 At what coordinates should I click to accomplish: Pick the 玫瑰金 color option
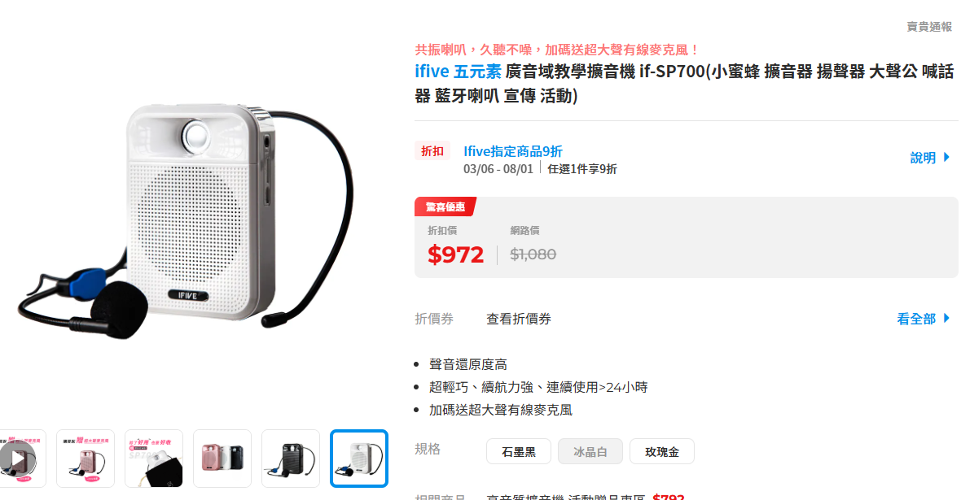[x=662, y=452]
